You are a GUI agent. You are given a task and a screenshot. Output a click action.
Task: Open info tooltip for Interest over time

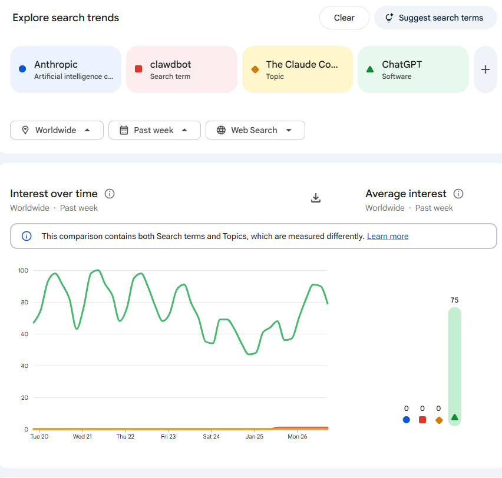pyautogui.click(x=110, y=194)
